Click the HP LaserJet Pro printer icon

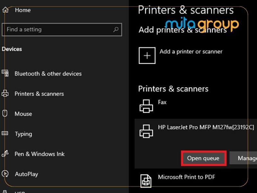146,131
